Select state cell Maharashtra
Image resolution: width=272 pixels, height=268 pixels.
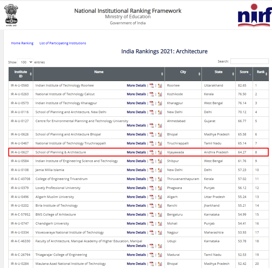pyautogui.click(x=214, y=232)
